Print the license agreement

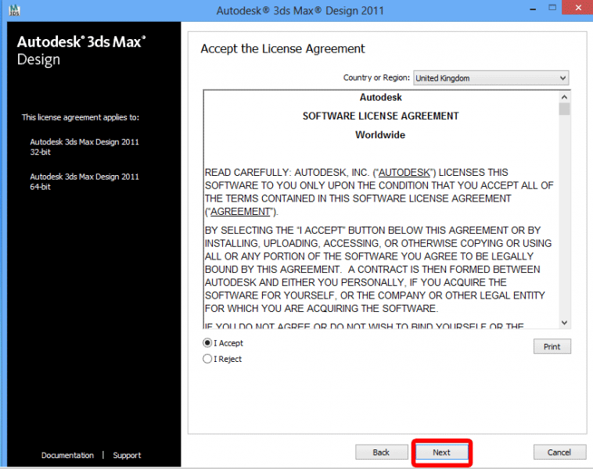pos(552,346)
